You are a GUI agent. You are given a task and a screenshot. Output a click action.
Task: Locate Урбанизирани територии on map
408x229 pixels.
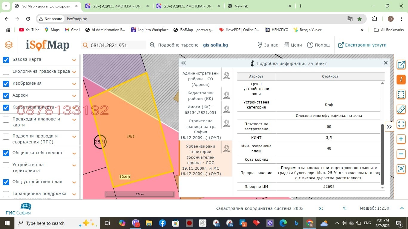(x=227, y=148)
